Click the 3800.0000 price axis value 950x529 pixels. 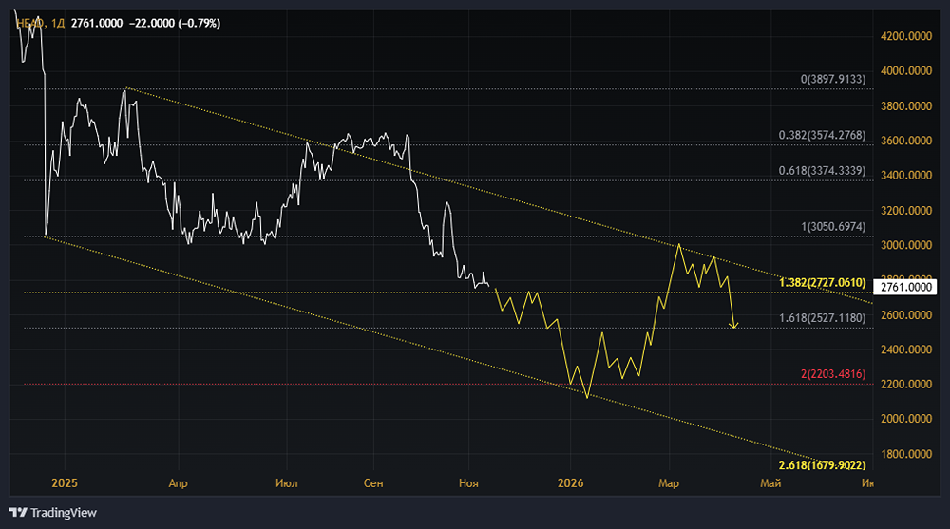click(905, 106)
